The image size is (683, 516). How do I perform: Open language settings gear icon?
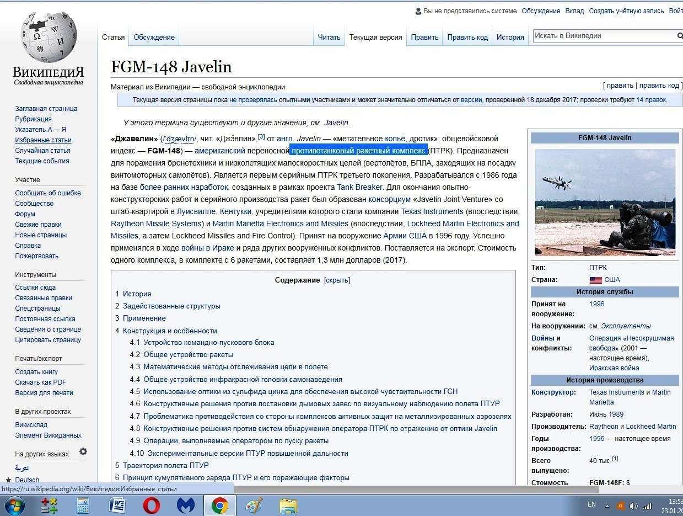coord(83,451)
